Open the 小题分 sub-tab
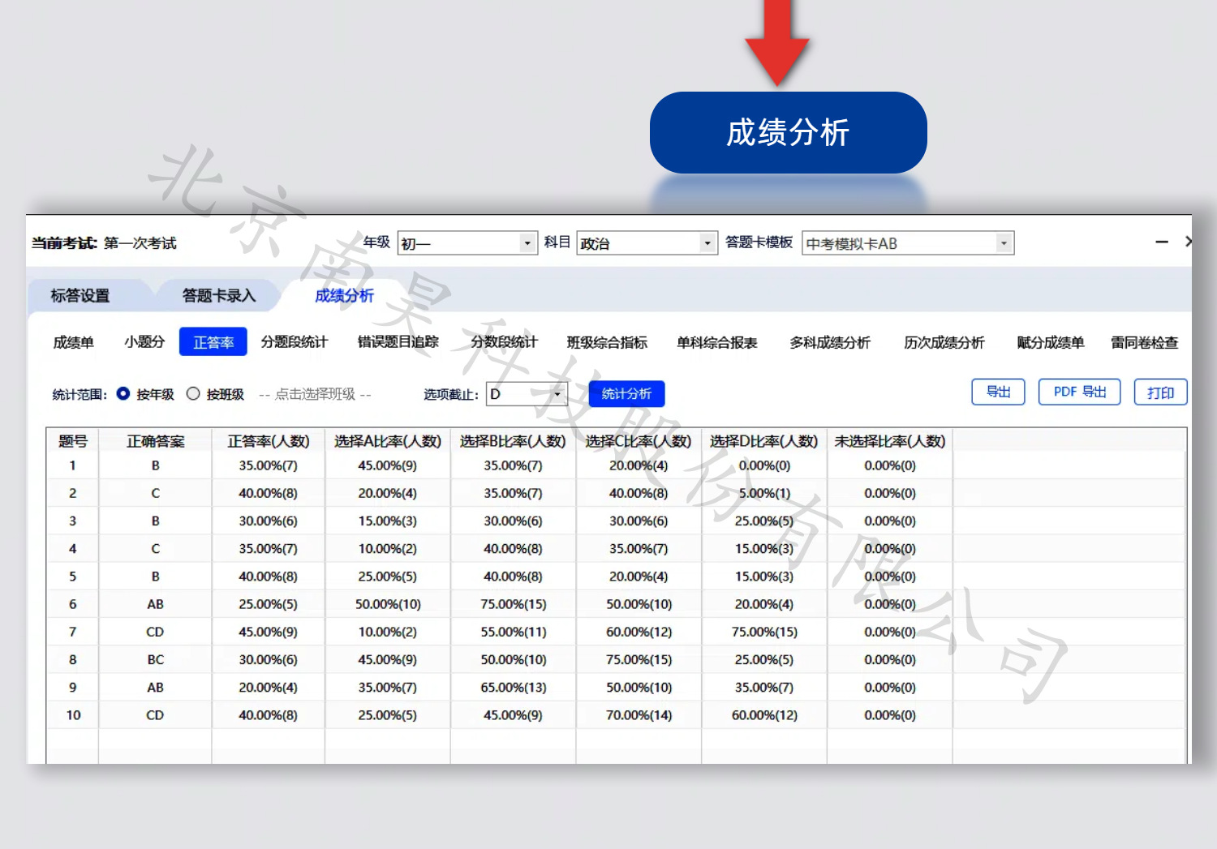This screenshot has width=1217, height=849. [144, 342]
